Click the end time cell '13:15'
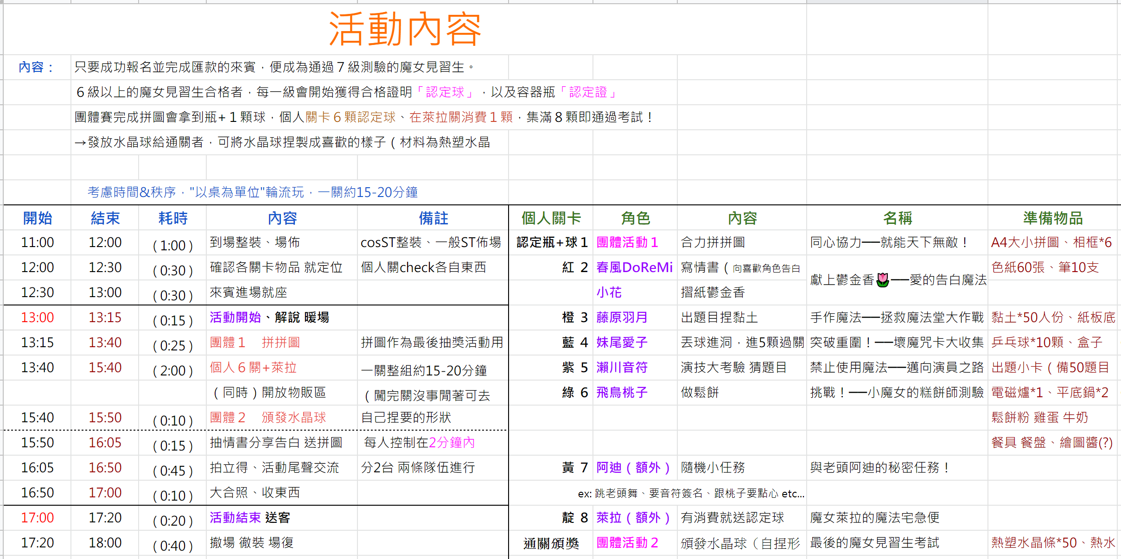Screen dimensions: 1121x559 pos(105,318)
